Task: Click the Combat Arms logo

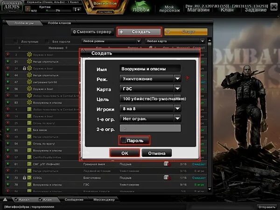Action: (x=12, y=7)
